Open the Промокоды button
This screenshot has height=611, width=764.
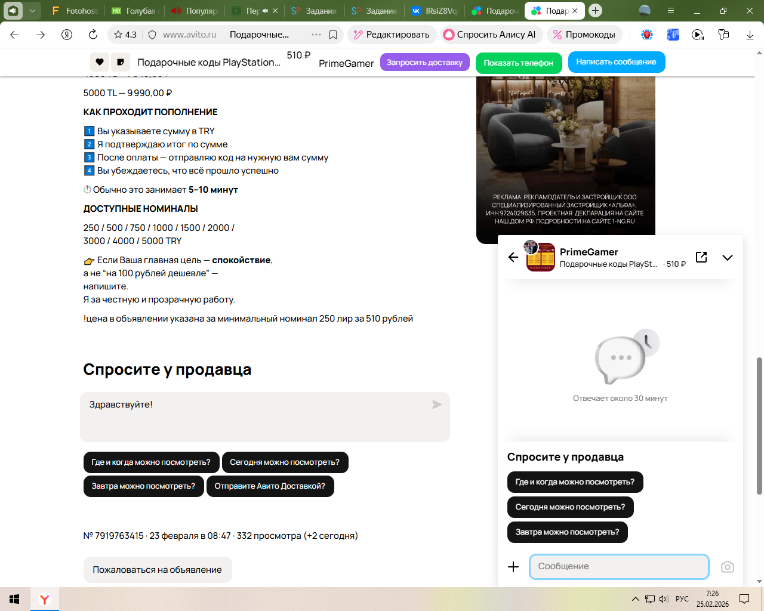pos(584,35)
